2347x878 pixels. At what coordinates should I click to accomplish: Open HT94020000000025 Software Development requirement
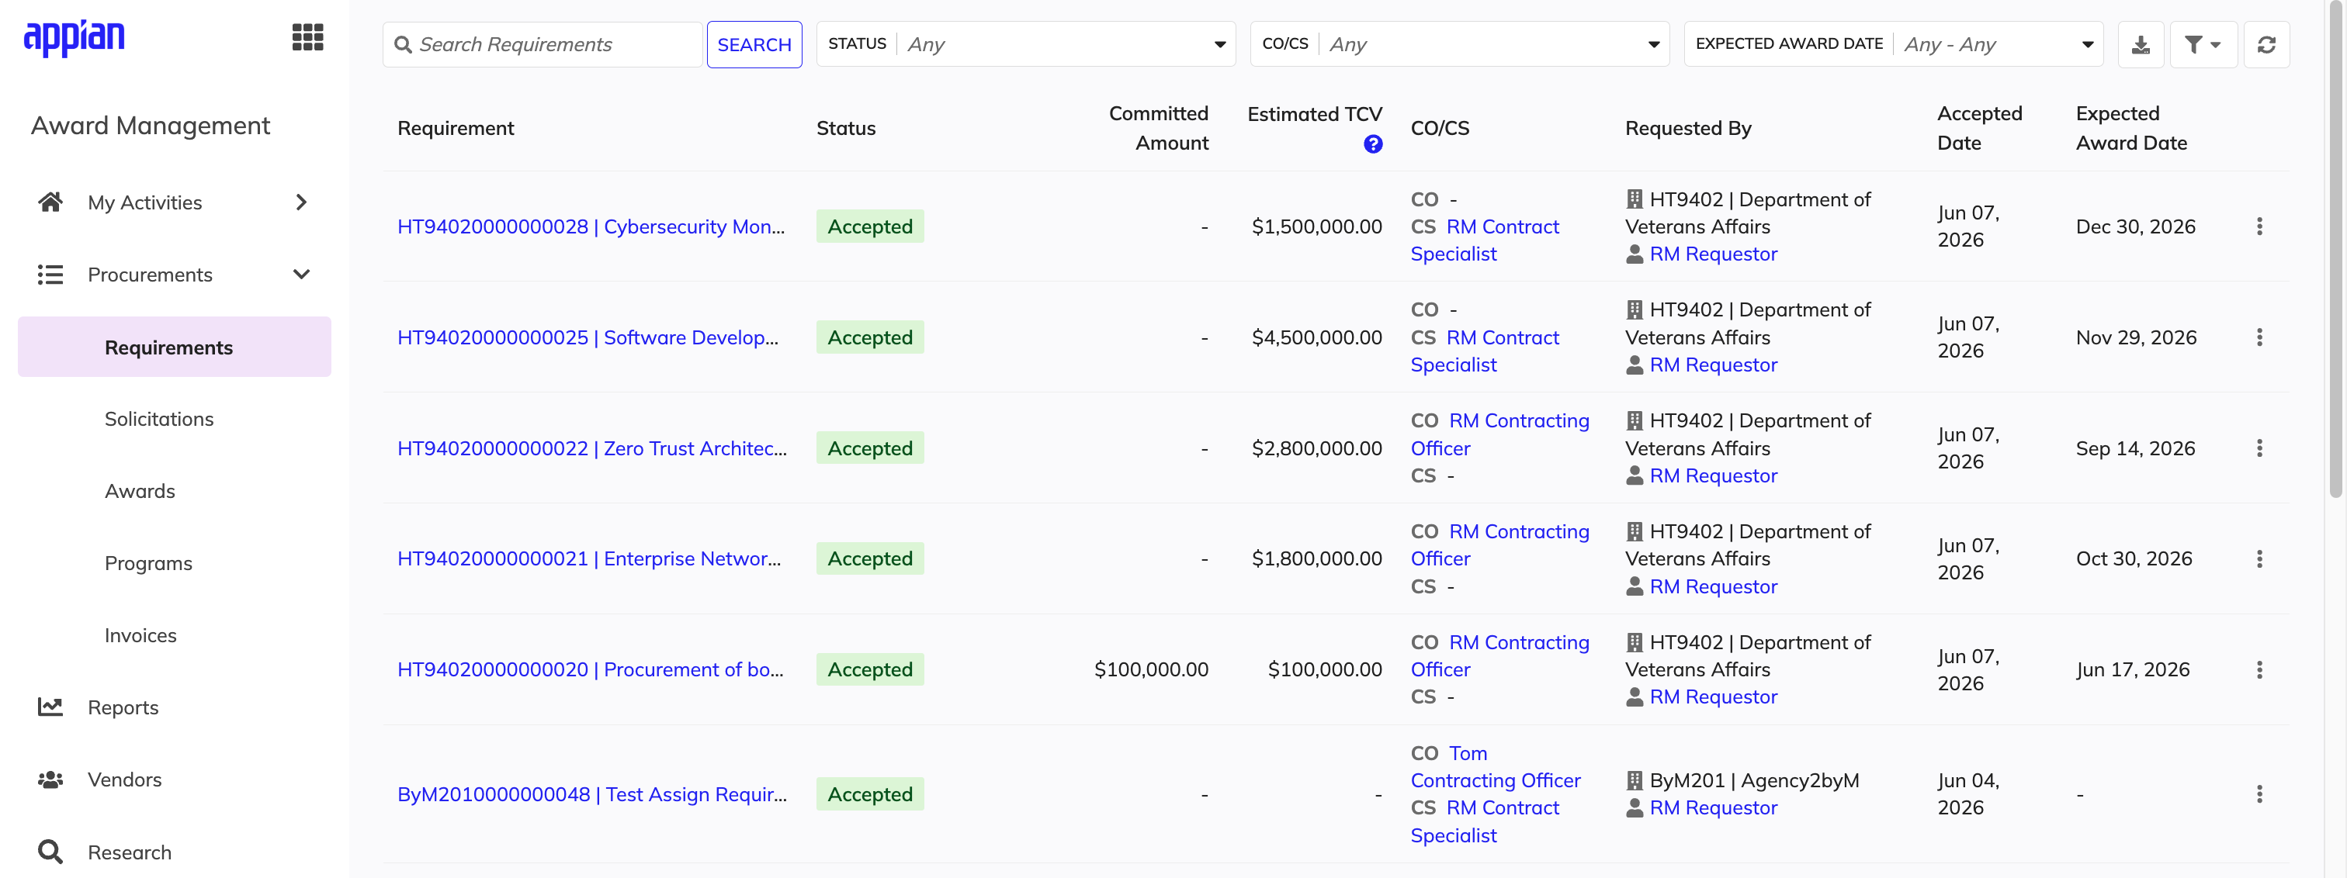588,338
